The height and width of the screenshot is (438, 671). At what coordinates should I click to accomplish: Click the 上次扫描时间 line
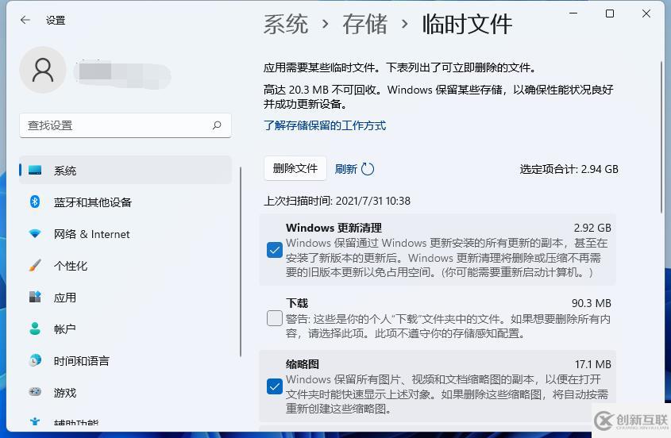337,201
